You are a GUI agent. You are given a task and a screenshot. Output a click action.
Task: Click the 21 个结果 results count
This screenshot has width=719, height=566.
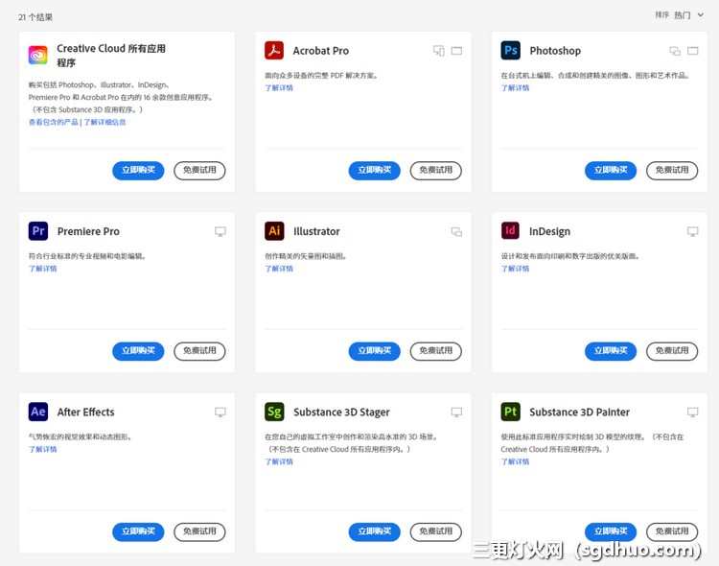pyautogui.click(x=35, y=17)
